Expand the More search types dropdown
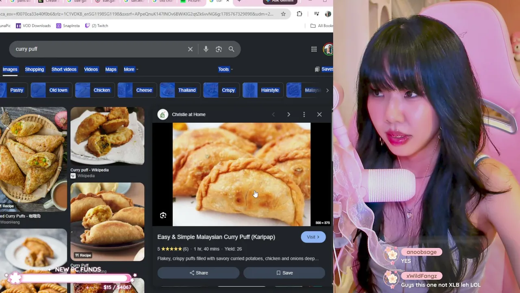520x293 pixels. coord(131,69)
